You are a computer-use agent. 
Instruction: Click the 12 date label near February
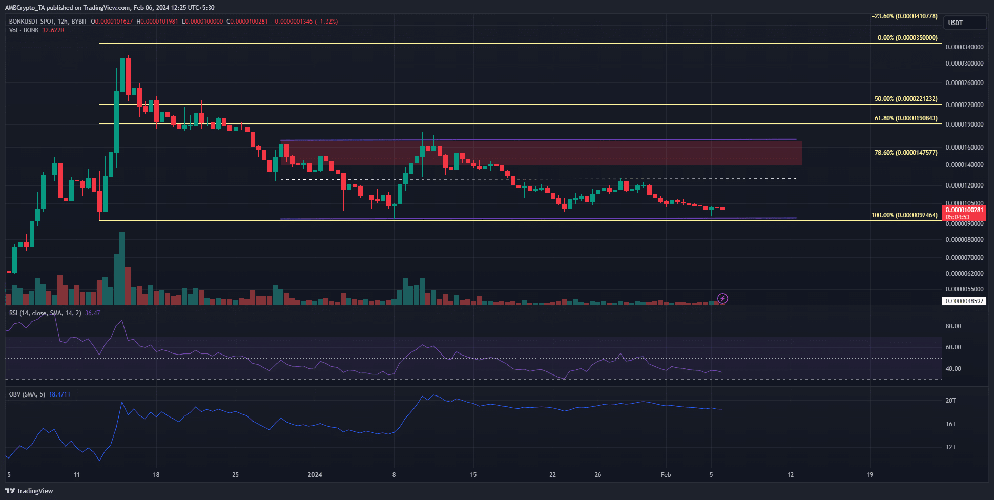pyautogui.click(x=791, y=475)
